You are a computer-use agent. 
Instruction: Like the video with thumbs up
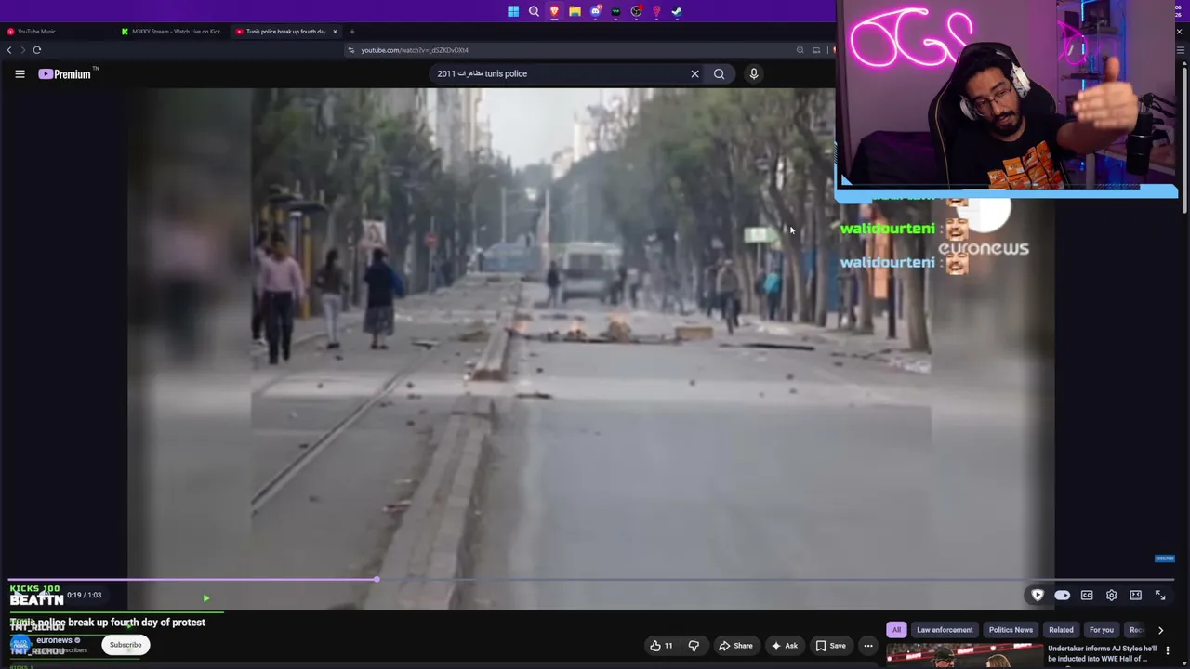click(x=661, y=646)
